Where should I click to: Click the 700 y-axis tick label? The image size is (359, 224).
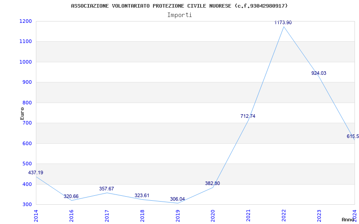pos(27,123)
